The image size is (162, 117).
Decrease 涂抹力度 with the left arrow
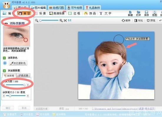4,85
